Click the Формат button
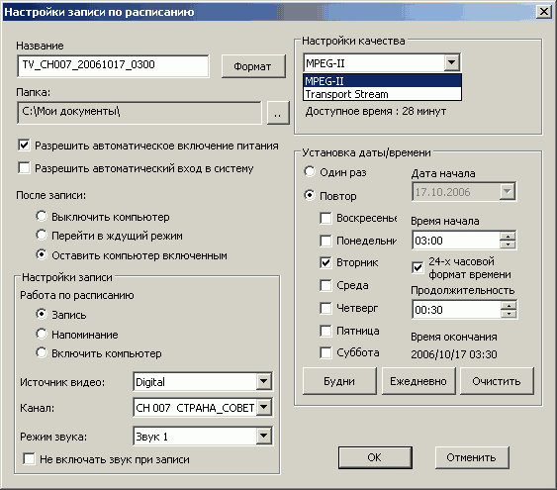Image resolution: width=557 pixels, height=490 pixels. pos(253,66)
